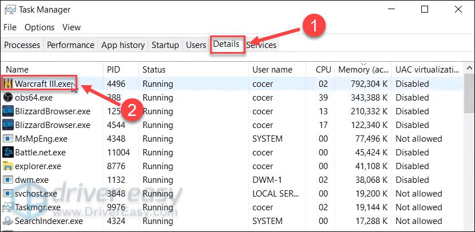Switch to the Users tab
The width and height of the screenshot is (475, 232).
coord(196,45)
